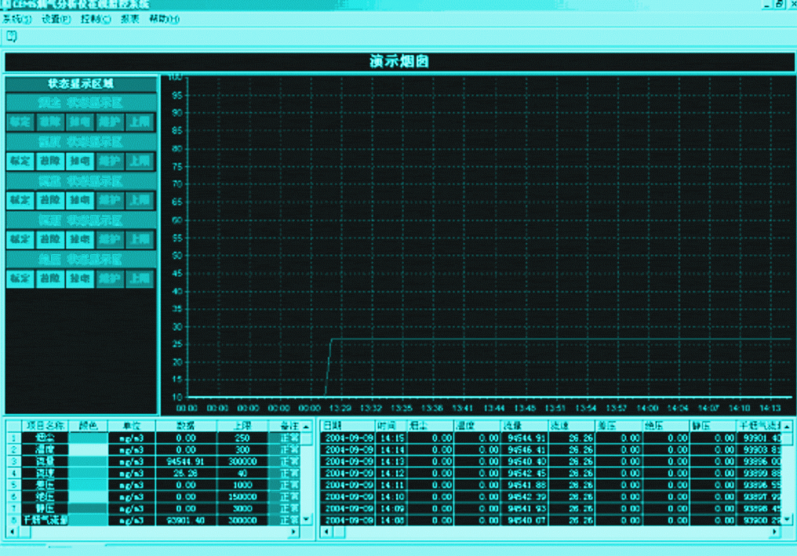Viewport: 797px width, 556px height.
Task: Click the 静压 column header in history table
Action: tap(712, 426)
